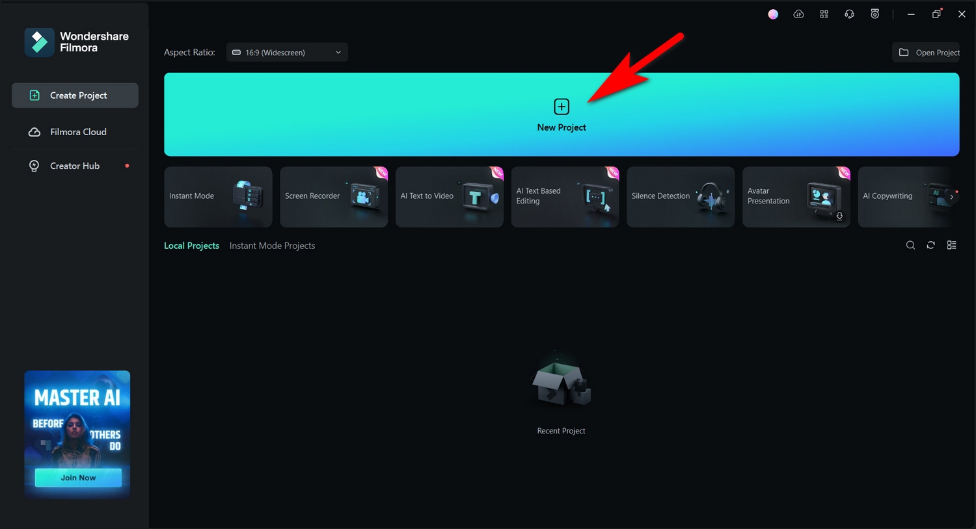Show more feature cards with right chevron
This screenshot has width=976, height=529.
[952, 196]
